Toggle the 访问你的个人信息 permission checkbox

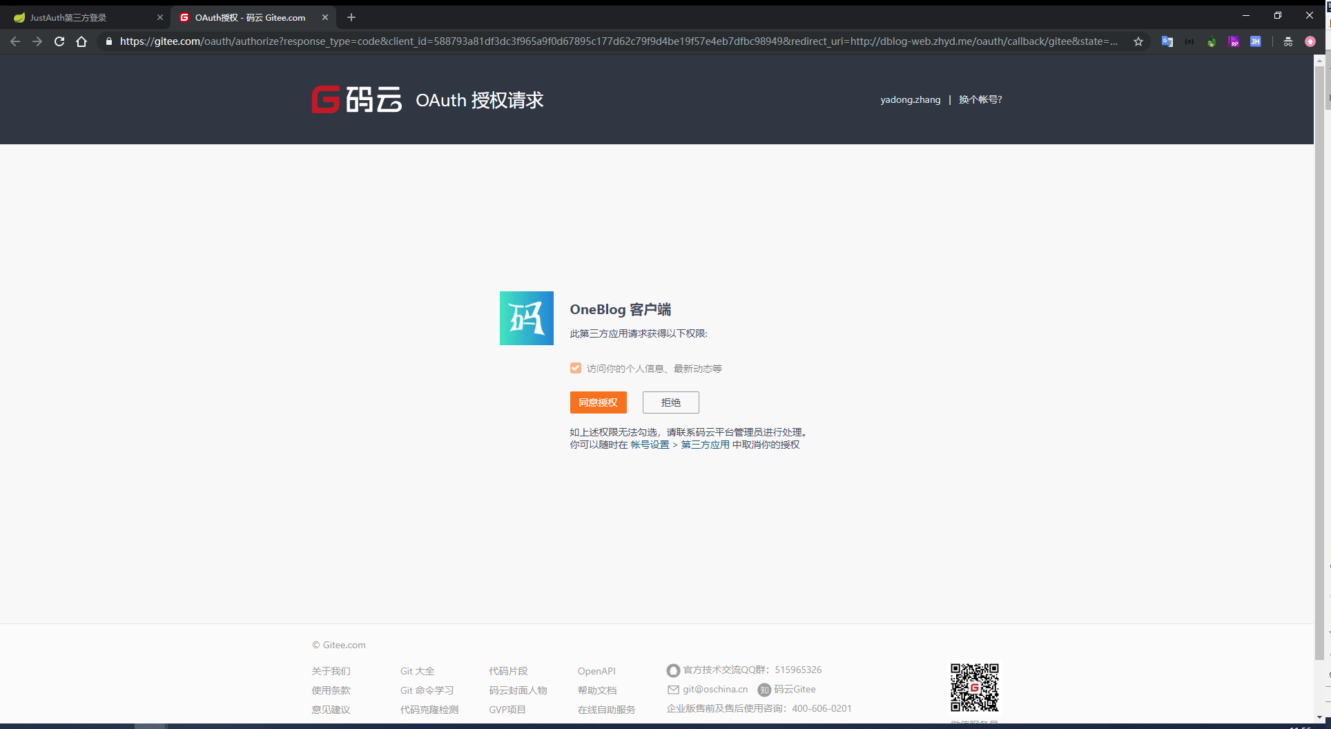(576, 368)
